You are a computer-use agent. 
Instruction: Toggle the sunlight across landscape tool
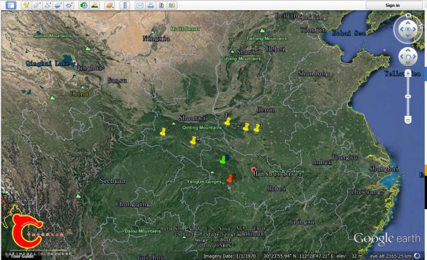coord(94,6)
